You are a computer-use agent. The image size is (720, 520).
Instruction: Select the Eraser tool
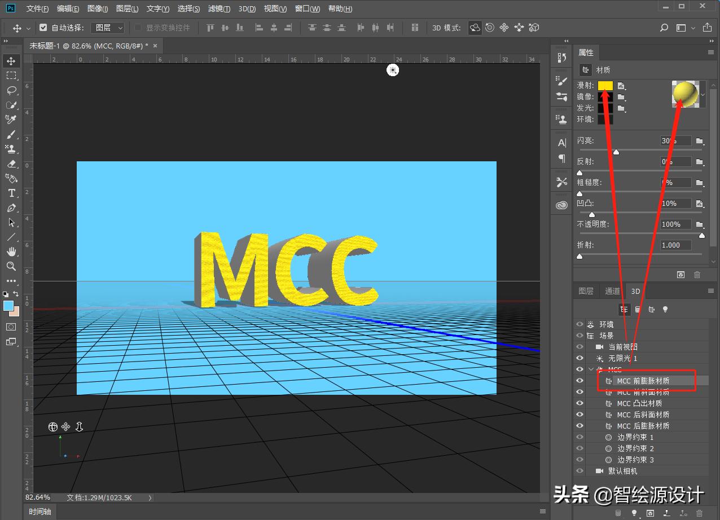click(x=11, y=164)
